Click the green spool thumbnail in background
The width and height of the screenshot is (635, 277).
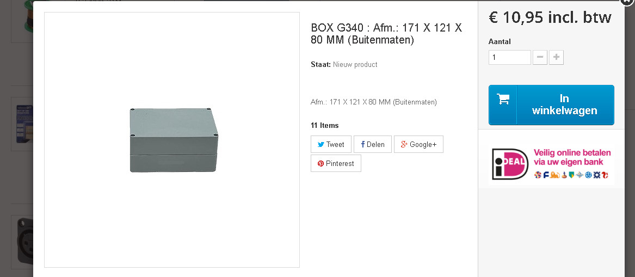click(26, 16)
